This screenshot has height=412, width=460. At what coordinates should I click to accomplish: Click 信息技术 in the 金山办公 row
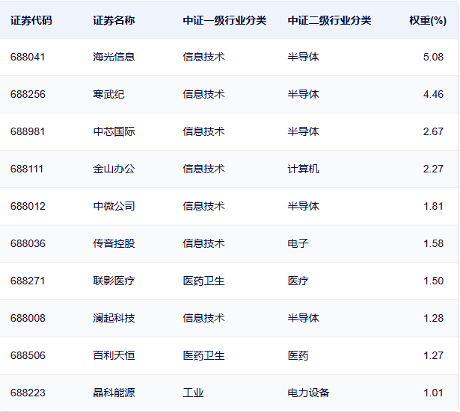pos(203,169)
